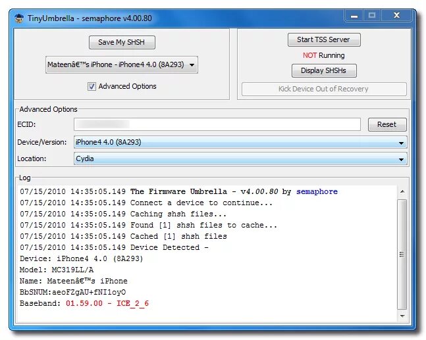Toggle the Advanced Options checkbox
The image size is (426, 340).
point(92,87)
